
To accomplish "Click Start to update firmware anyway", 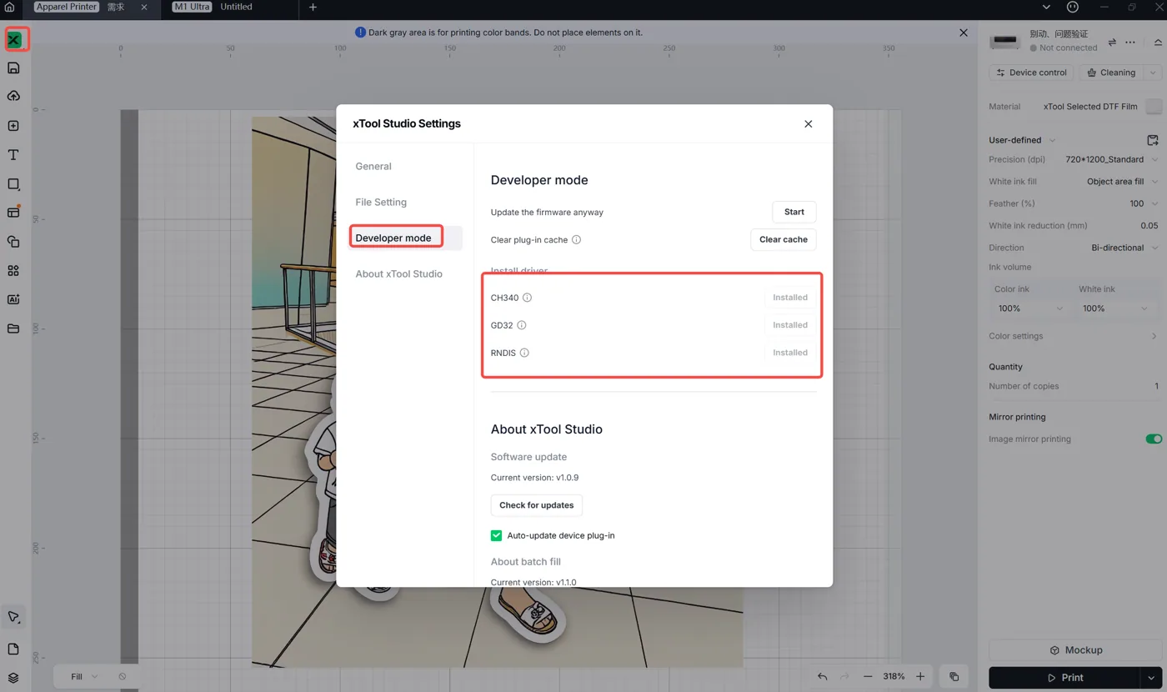I will 794,212.
